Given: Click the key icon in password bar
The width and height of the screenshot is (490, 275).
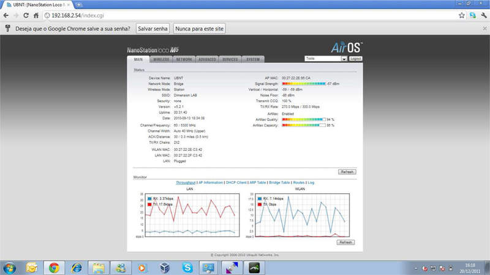Looking at the screenshot, I should click(x=8, y=28).
